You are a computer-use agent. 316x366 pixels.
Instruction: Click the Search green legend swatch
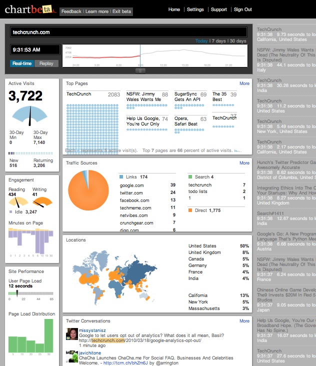[x=190, y=177]
